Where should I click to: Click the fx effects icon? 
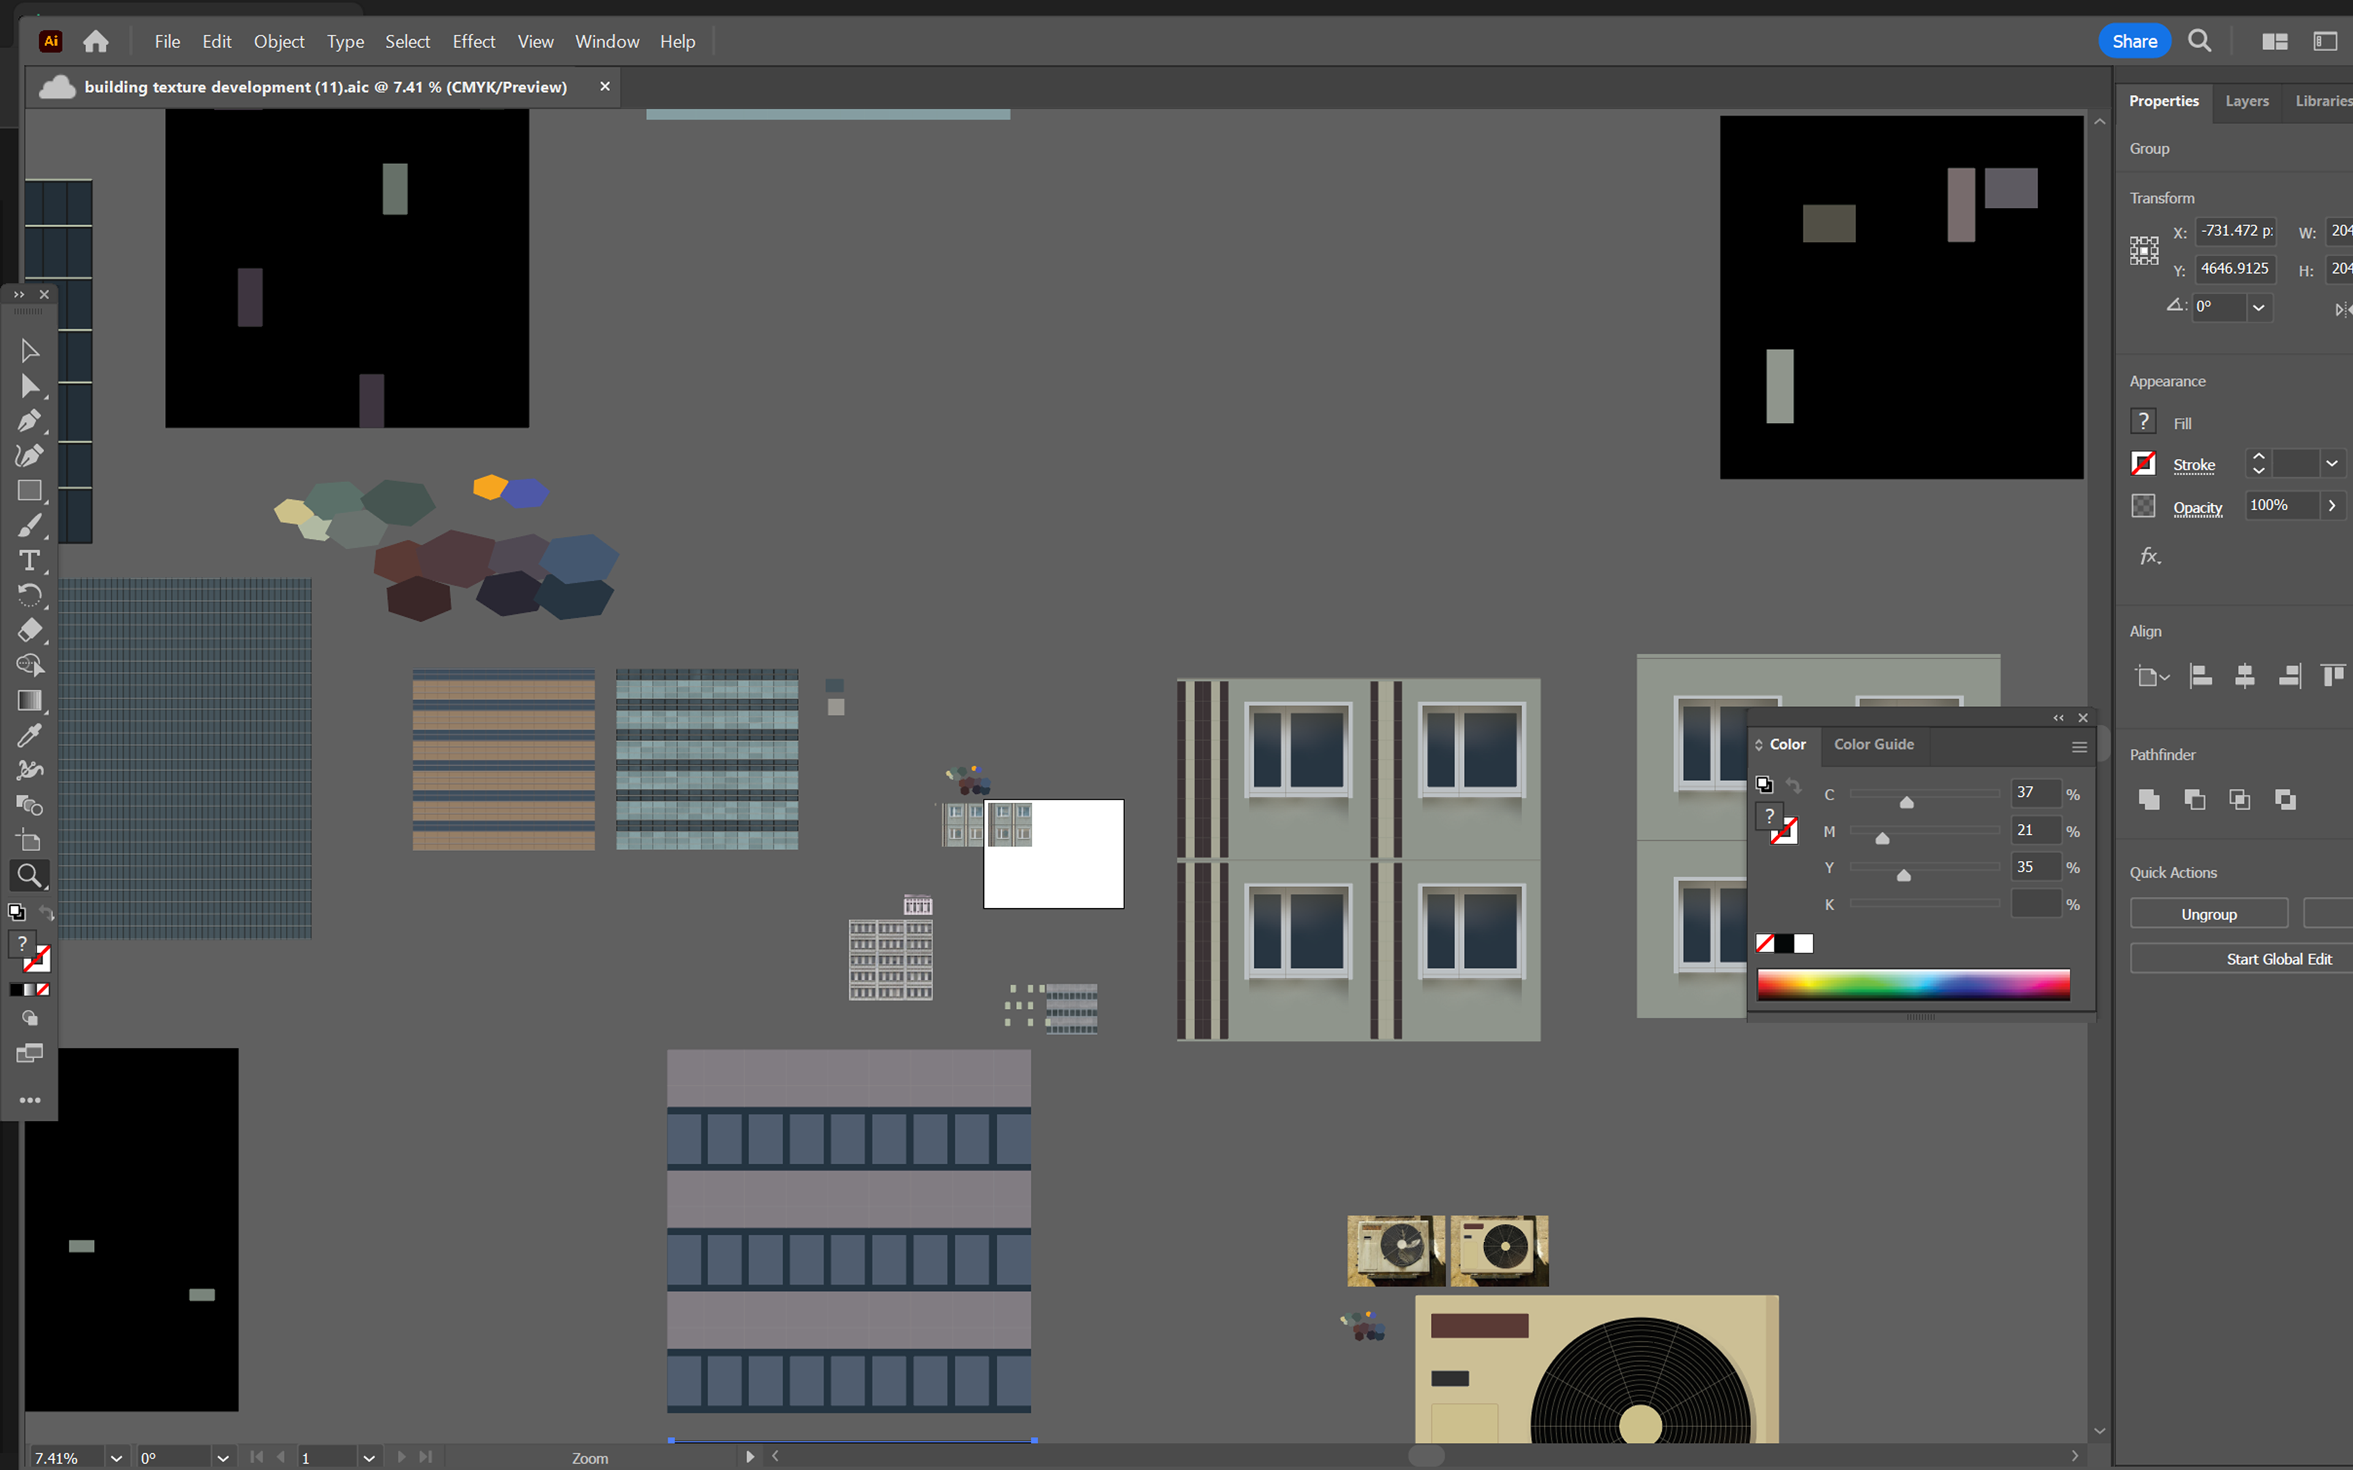click(2150, 556)
